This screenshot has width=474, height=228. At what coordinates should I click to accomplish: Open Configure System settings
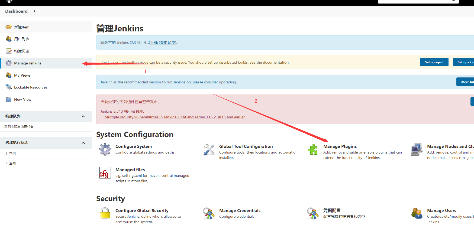[x=134, y=146]
